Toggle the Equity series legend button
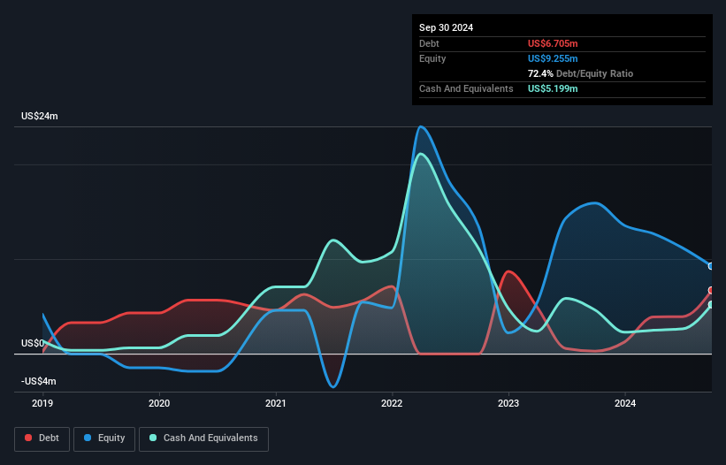This screenshot has width=726, height=465. pos(104,439)
